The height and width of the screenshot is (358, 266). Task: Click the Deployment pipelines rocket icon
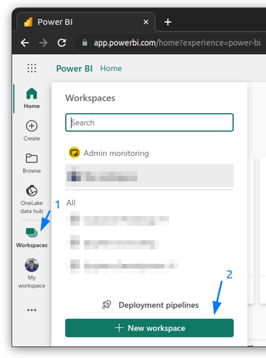coord(106,305)
